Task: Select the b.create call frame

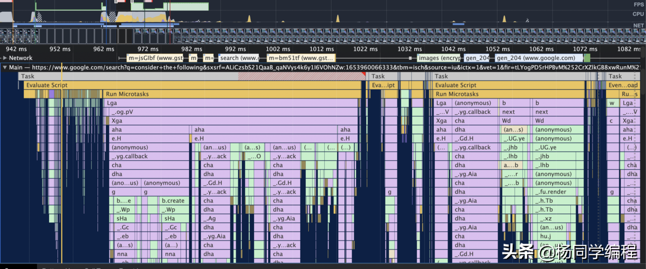Action: 173,201
